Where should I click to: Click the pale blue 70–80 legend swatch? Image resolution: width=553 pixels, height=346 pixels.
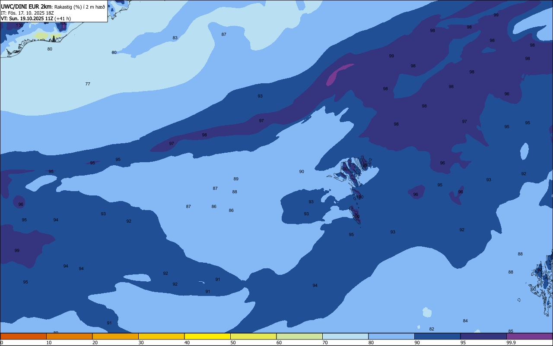point(345,336)
